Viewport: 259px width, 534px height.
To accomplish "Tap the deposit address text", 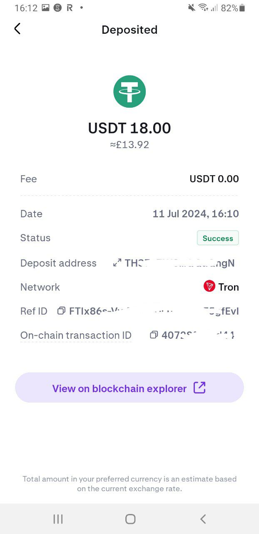I will coord(179,263).
